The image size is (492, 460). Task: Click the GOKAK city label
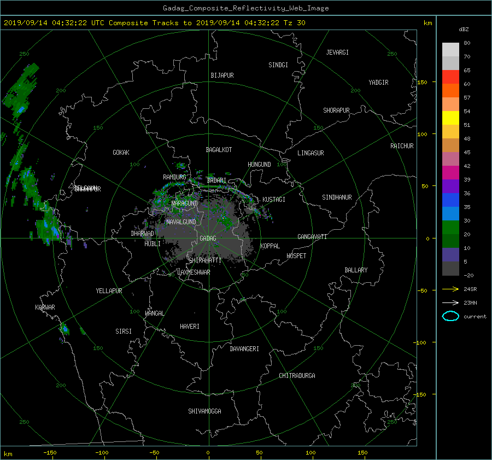[x=121, y=153]
